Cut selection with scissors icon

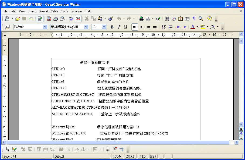click(x=87, y=19)
